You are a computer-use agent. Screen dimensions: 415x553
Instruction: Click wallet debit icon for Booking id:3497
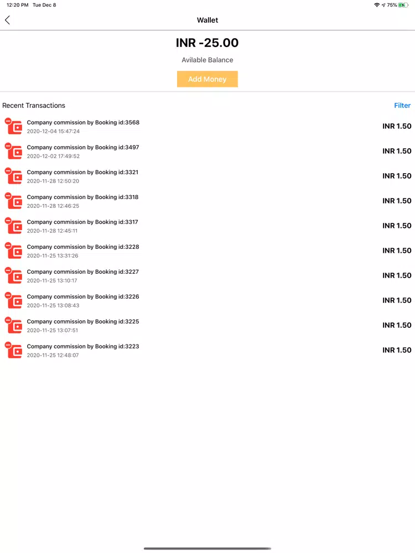click(x=13, y=152)
